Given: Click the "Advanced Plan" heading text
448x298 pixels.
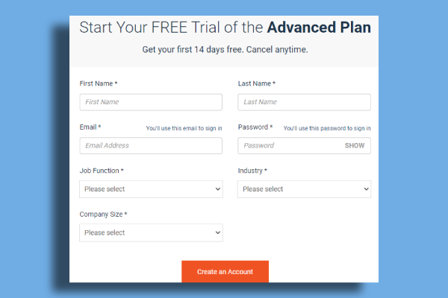Looking at the screenshot, I should point(319,29).
